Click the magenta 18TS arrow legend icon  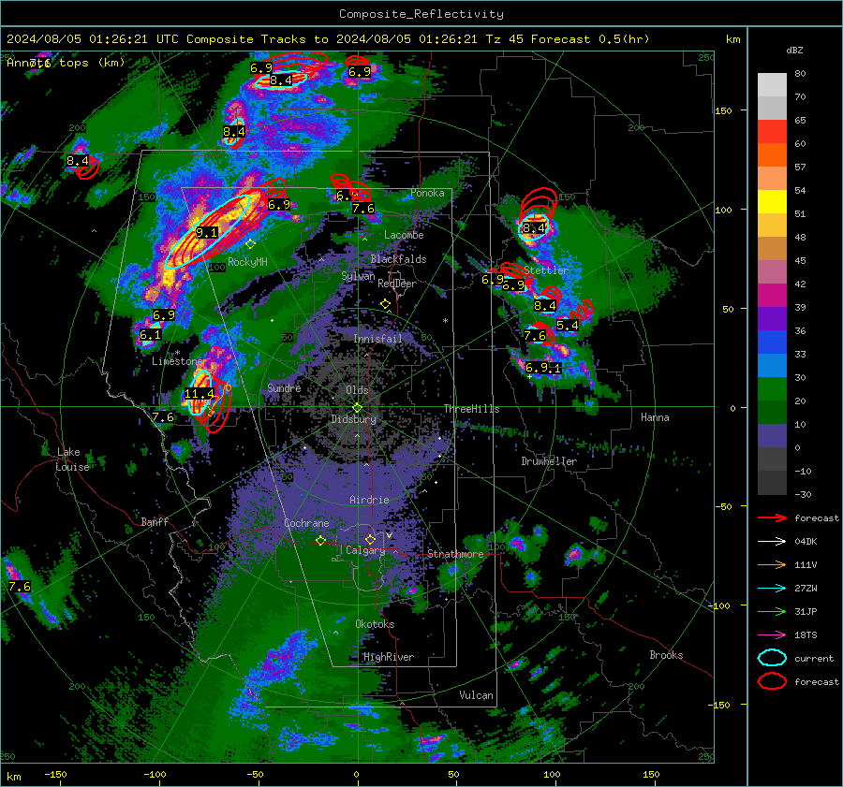(772, 635)
